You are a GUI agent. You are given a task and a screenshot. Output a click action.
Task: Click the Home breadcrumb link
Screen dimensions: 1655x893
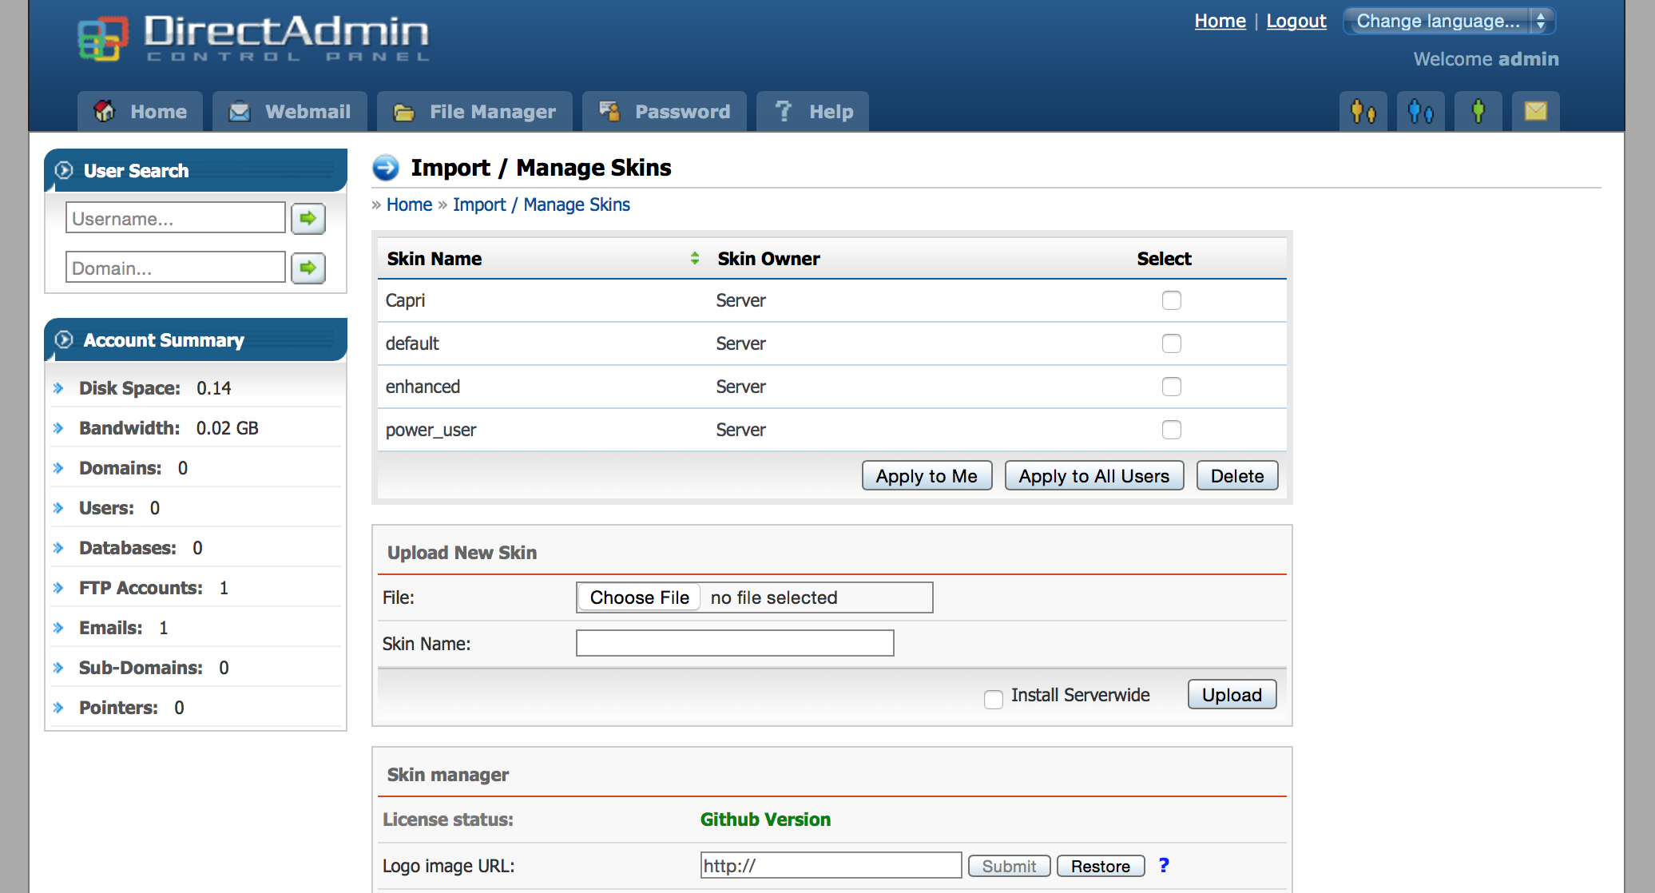click(409, 204)
